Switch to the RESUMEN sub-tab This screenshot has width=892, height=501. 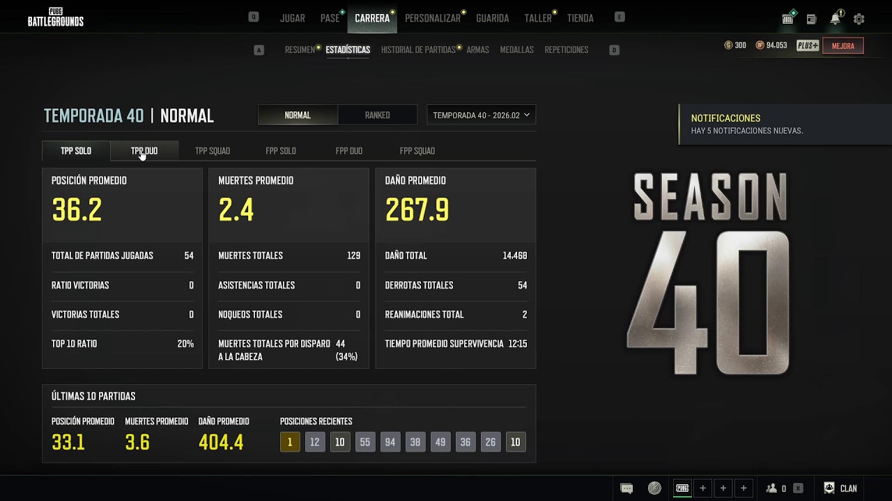[x=300, y=50]
